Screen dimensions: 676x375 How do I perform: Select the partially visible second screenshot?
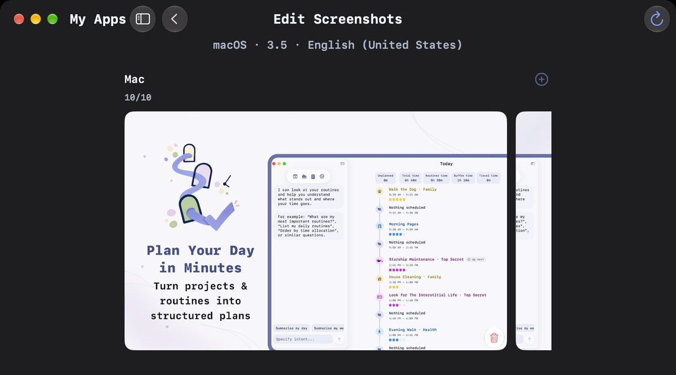pos(533,231)
